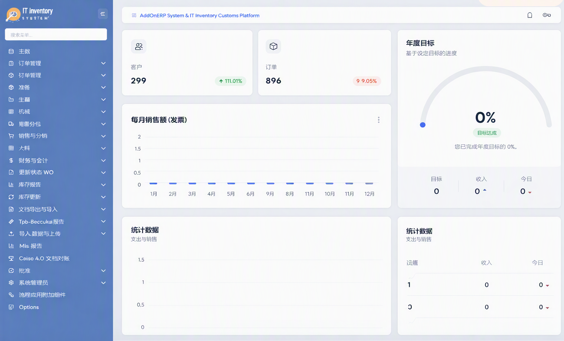This screenshot has height=341, width=564.
Task: Click the 9.05% red badge
Action: tap(367, 81)
